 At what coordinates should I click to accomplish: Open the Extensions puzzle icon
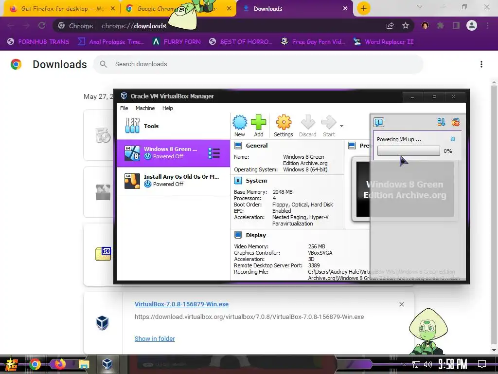click(440, 25)
